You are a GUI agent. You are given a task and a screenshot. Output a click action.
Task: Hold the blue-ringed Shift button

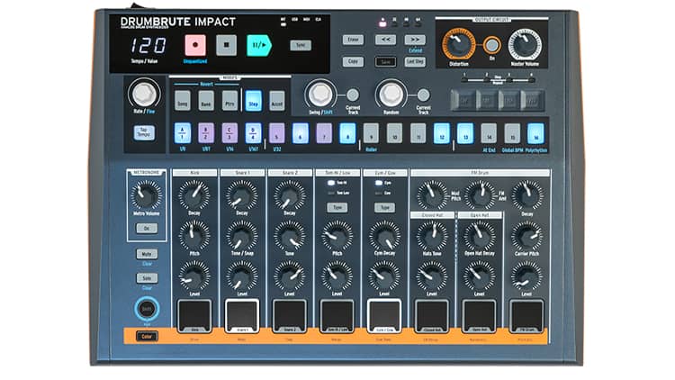pos(147,309)
